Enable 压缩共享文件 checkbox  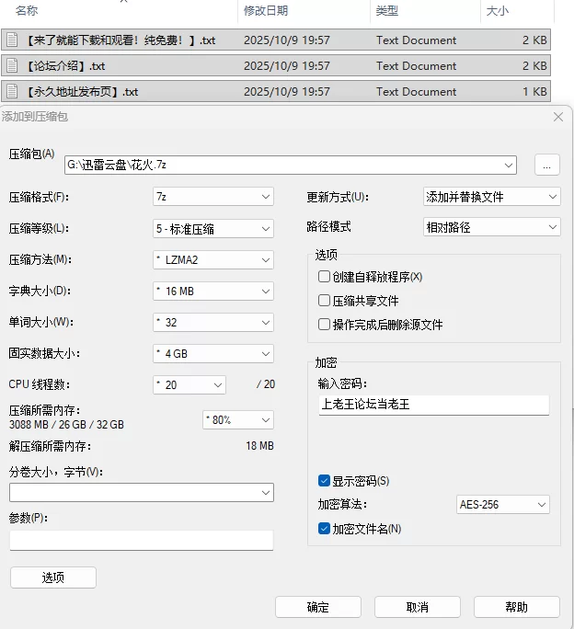(324, 301)
